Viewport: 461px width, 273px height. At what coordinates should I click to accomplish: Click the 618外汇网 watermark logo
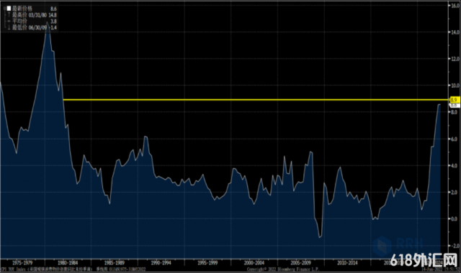pyautogui.click(x=424, y=259)
